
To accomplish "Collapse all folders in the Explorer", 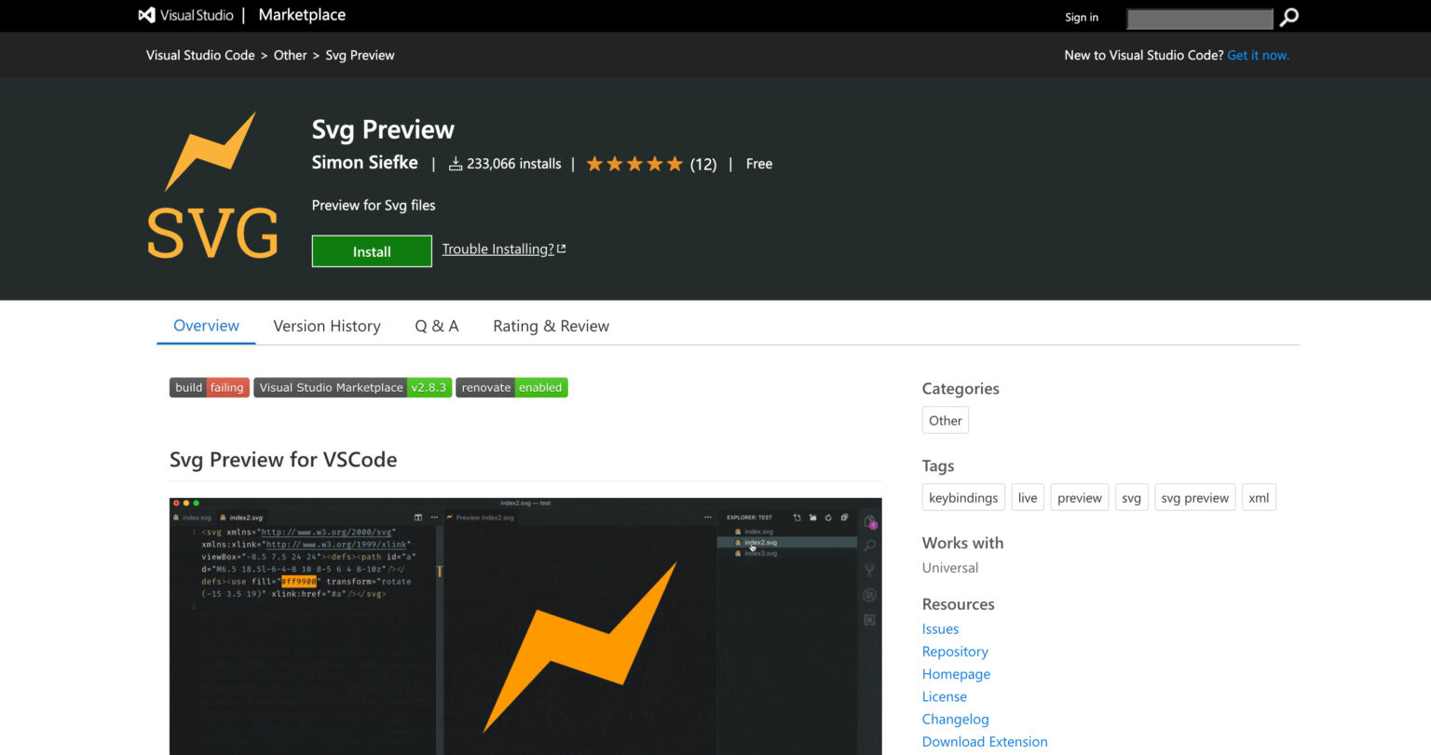I will click(x=845, y=518).
